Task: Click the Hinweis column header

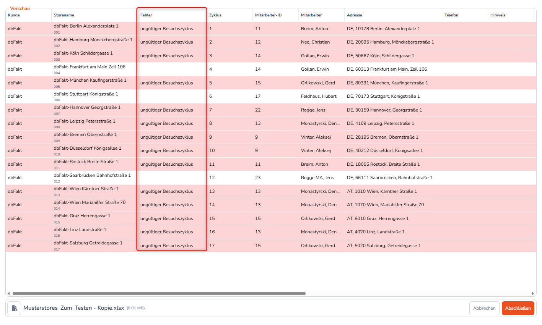Action: click(x=498, y=15)
